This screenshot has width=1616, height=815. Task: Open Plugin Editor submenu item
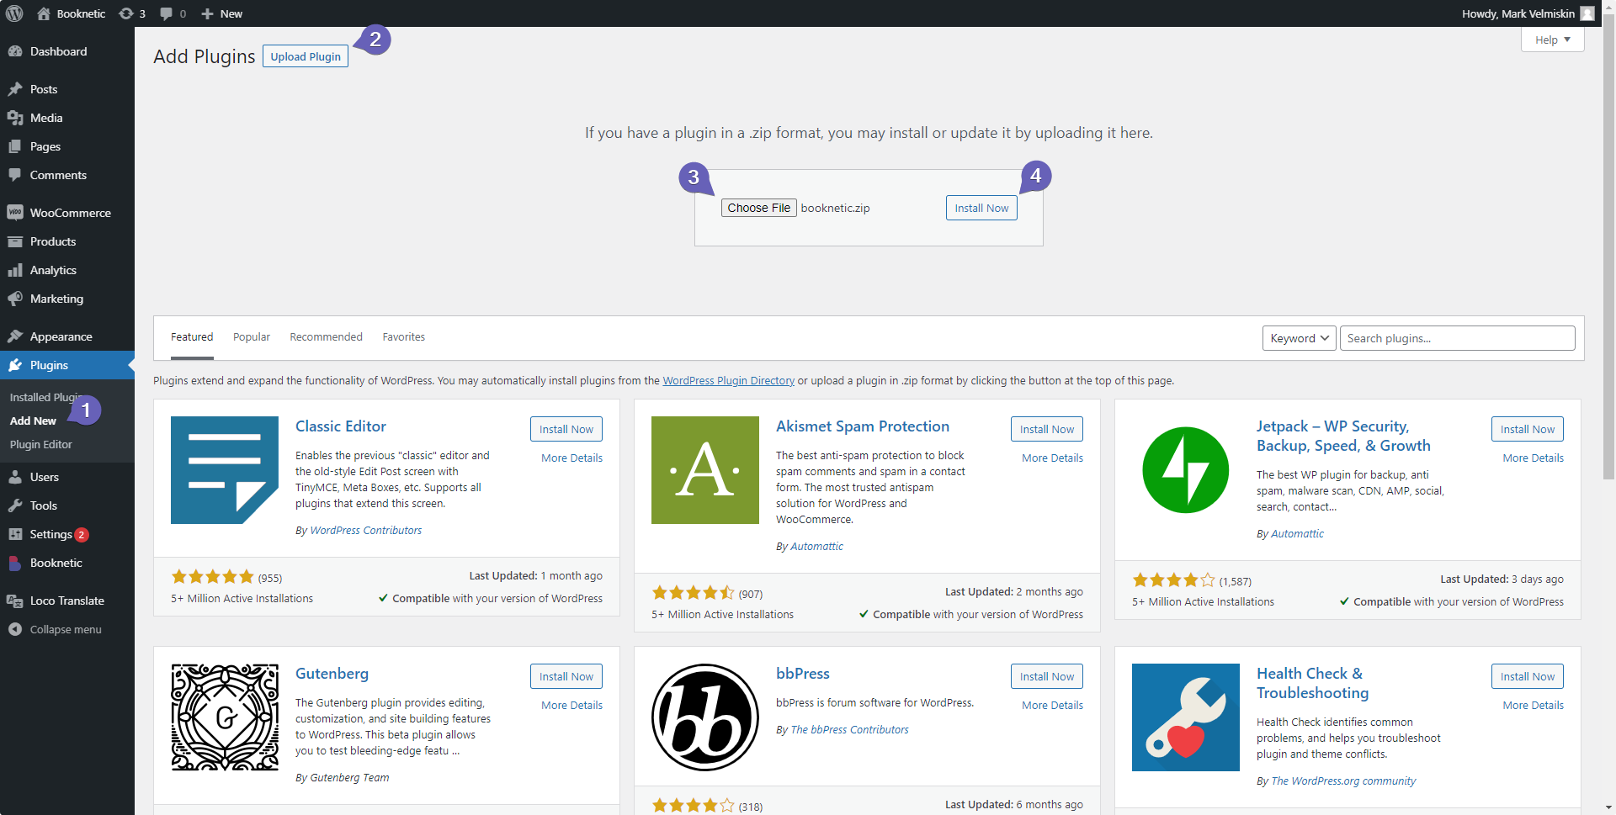(x=41, y=444)
